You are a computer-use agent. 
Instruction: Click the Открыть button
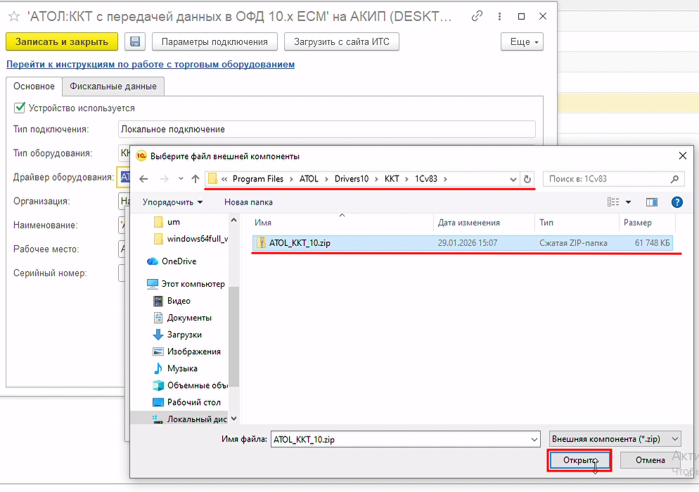(579, 460)
